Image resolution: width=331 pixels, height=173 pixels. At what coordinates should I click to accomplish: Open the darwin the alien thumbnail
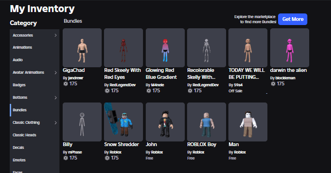click(x=290, y=48)
